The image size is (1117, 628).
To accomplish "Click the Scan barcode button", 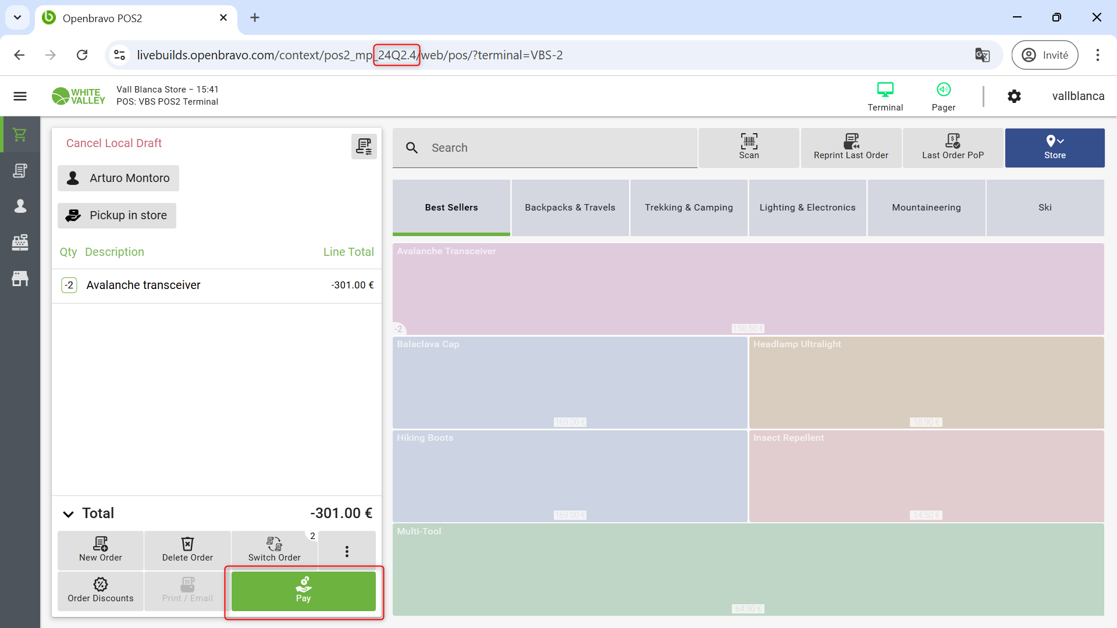I will coord(749,148).
